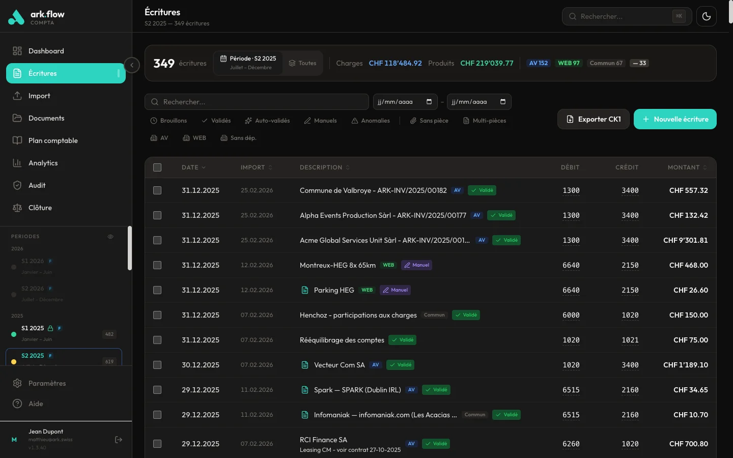Image resolution: width=733 pixels, height=458 pixels.
Task: Click the Exporter CK1 button
Action: [593, 119]
